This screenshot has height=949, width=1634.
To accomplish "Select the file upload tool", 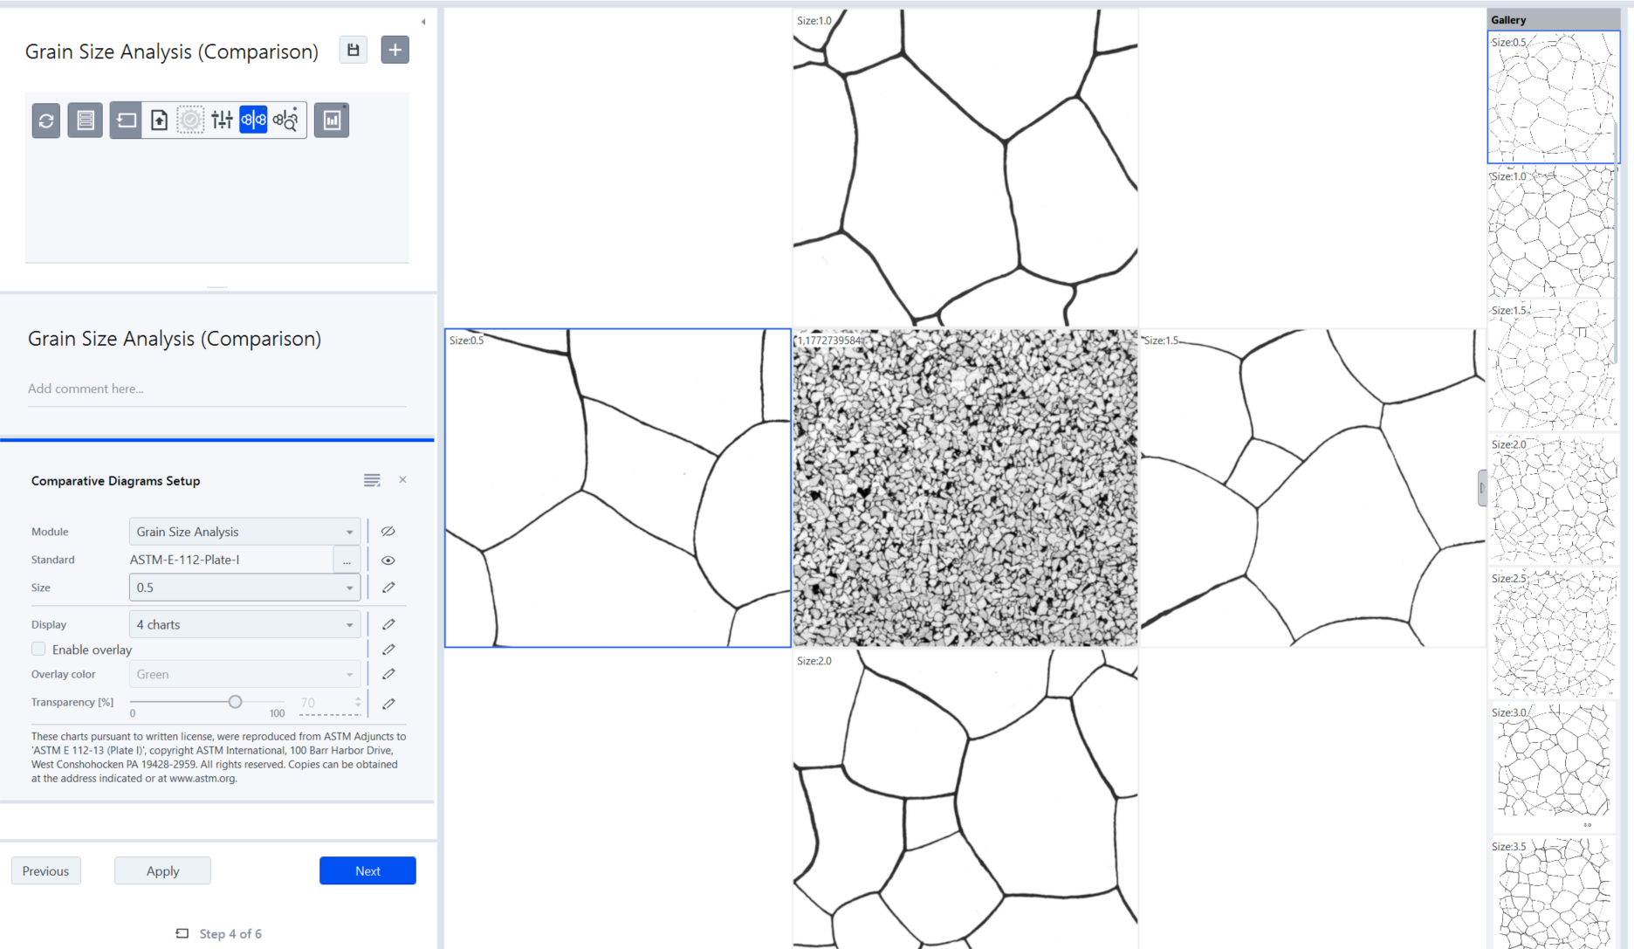I will [x=158, y=120].
